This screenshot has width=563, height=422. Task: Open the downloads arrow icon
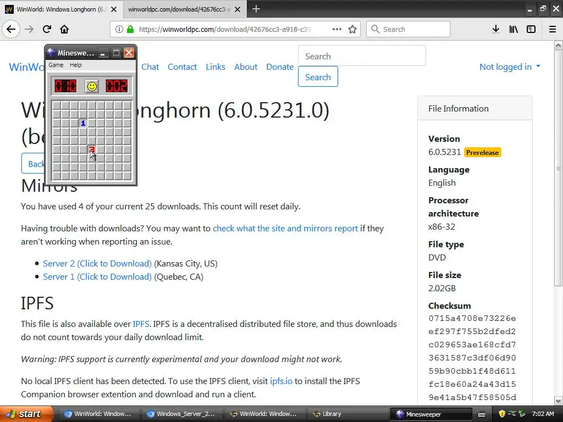(x=496, y=30)
